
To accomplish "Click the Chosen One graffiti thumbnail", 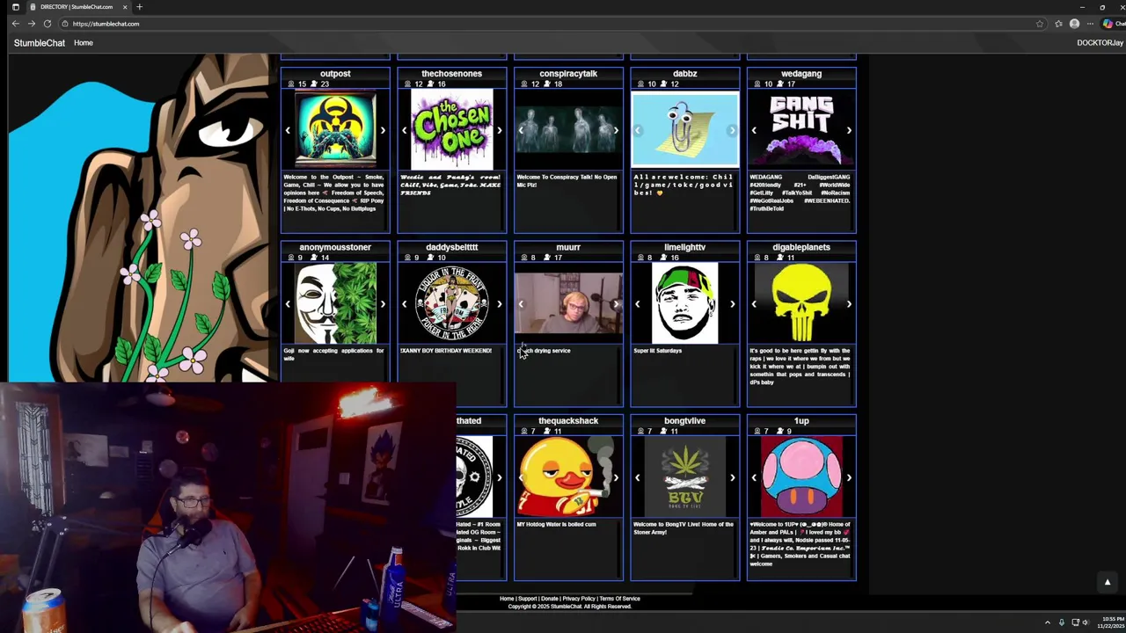I will coord(451,130).
